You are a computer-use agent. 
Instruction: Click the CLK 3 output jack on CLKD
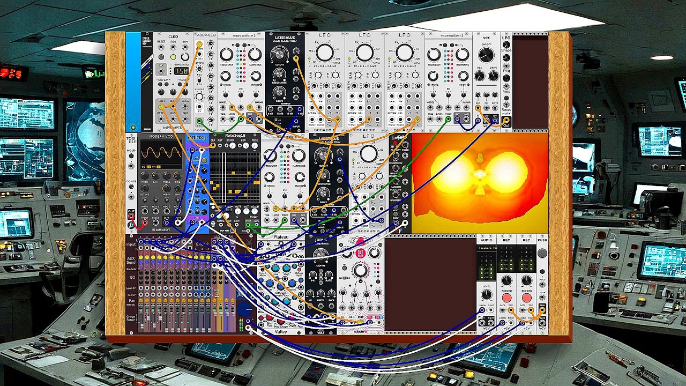(185, 106)
